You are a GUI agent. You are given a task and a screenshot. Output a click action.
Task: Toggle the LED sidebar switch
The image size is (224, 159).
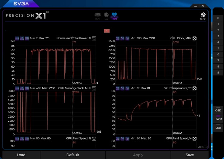218,127
